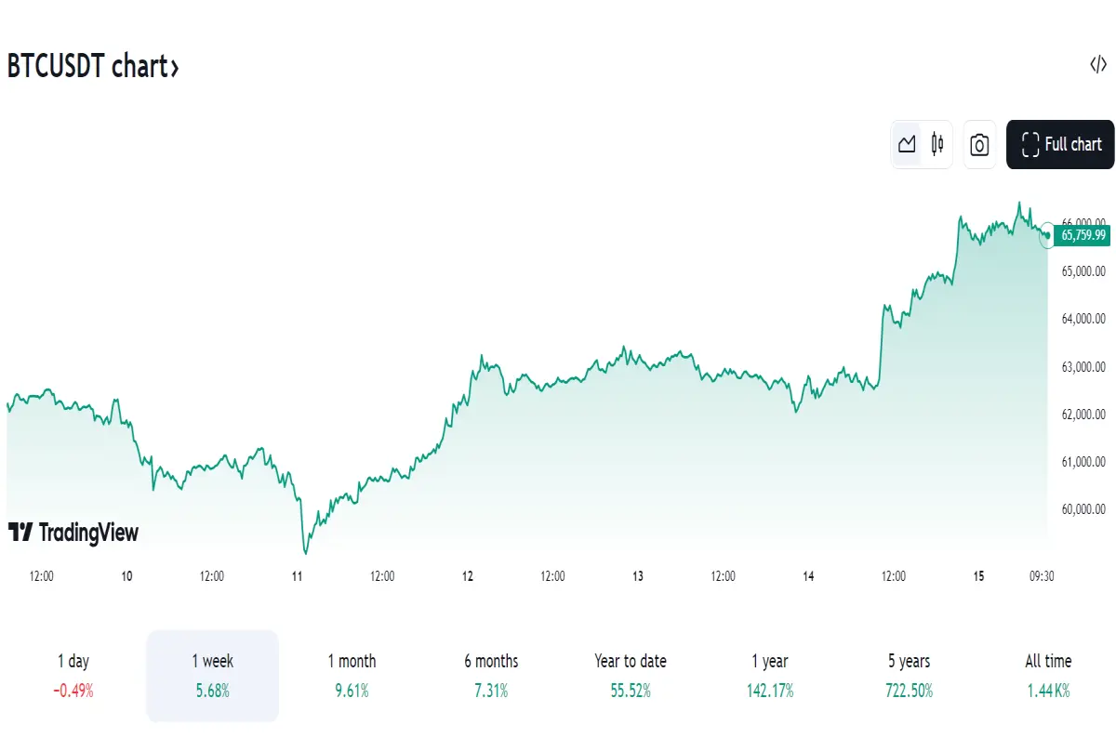Click the 65,759.99 current price label

pos(1083,235)
